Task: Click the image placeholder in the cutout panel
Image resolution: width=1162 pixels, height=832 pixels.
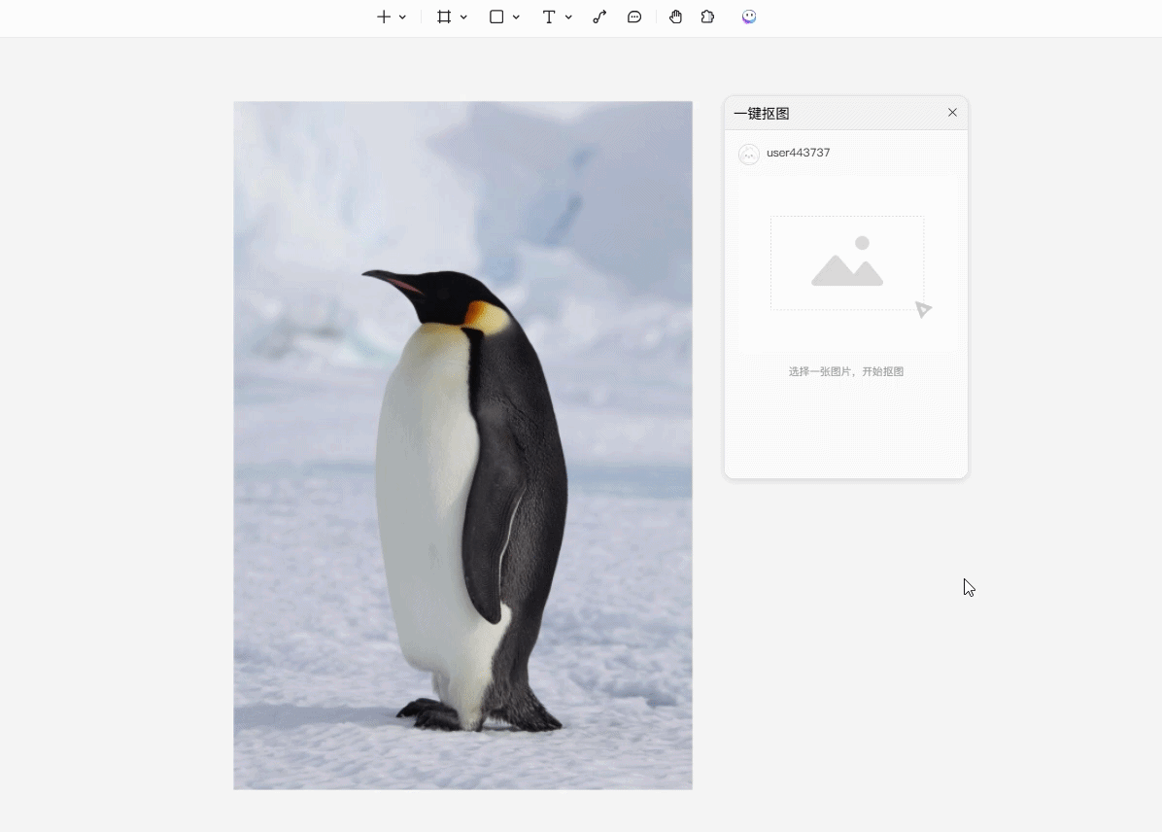Action: click(847, 263)
